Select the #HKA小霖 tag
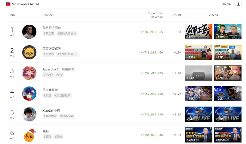This screenshot has width=246, height=144. coord(67,116)
